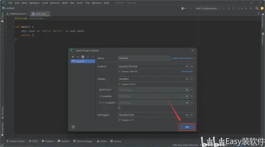The width and height of the screenshot is (265, 147).
Task: Open the TODO tool window
Action: (33, 141)
